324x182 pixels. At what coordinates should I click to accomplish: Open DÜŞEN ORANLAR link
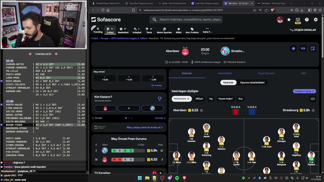tap(303, 30)
